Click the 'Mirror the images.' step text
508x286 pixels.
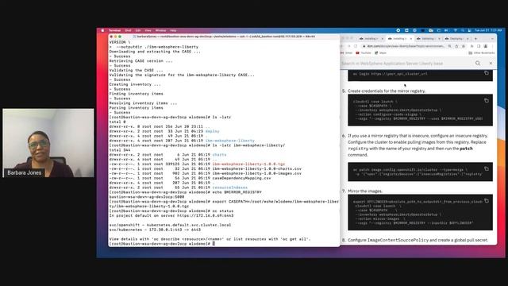click(365, 191)
